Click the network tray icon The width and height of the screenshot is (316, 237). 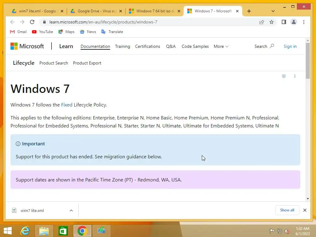pyautogui.click(x=279, y=231)
